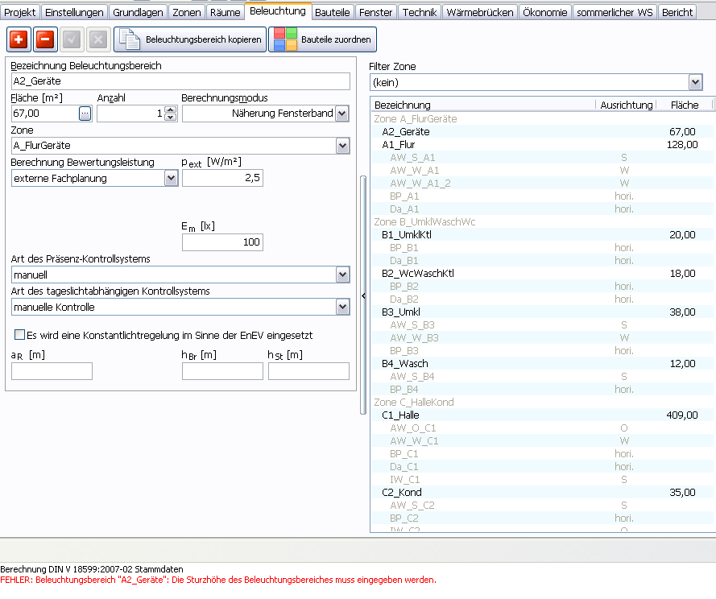Open the Technik tab
This screenshot has height=599, width=716.
point(420,12)
